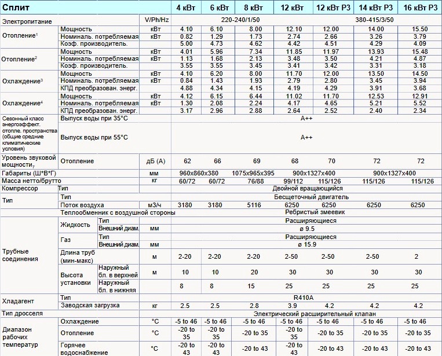This screenshot has width=442, height=356.
Task: Click the dimensions value '1075x965x395'
Action: point(253,173)
